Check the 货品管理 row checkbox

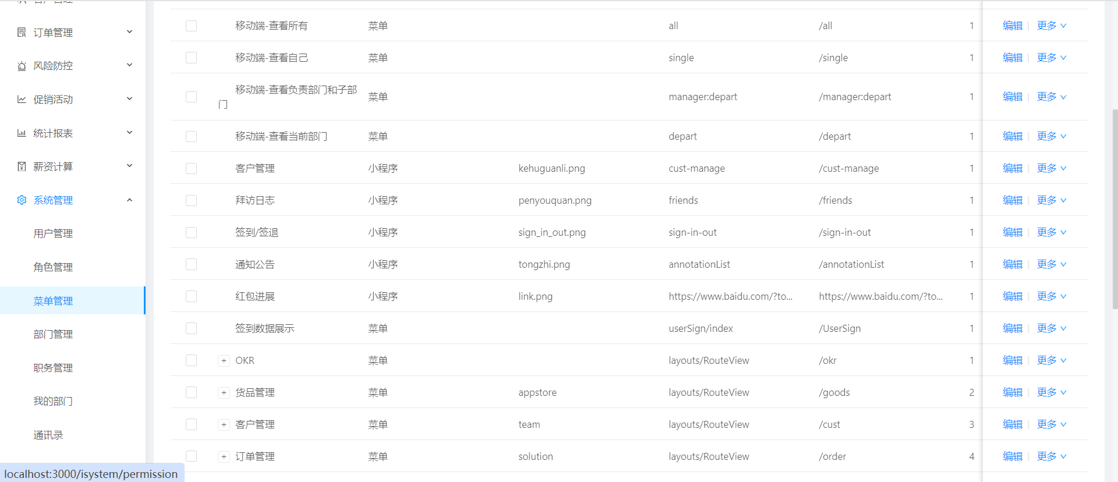(191, 392)
